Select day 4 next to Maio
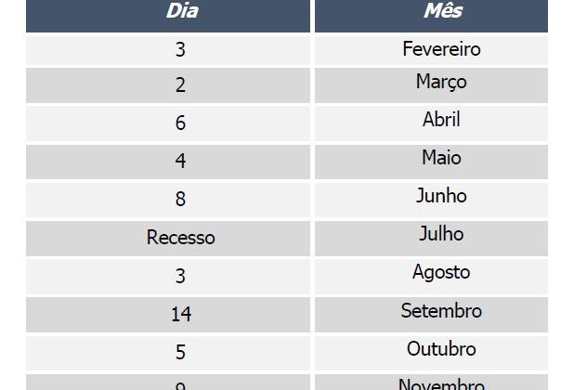Image resolution: width=574 pixels, height=390 pixels. coord(180,161)
